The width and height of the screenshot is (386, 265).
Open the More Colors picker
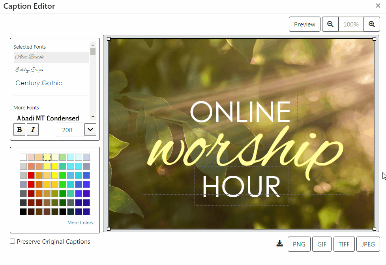coord(80,222)
